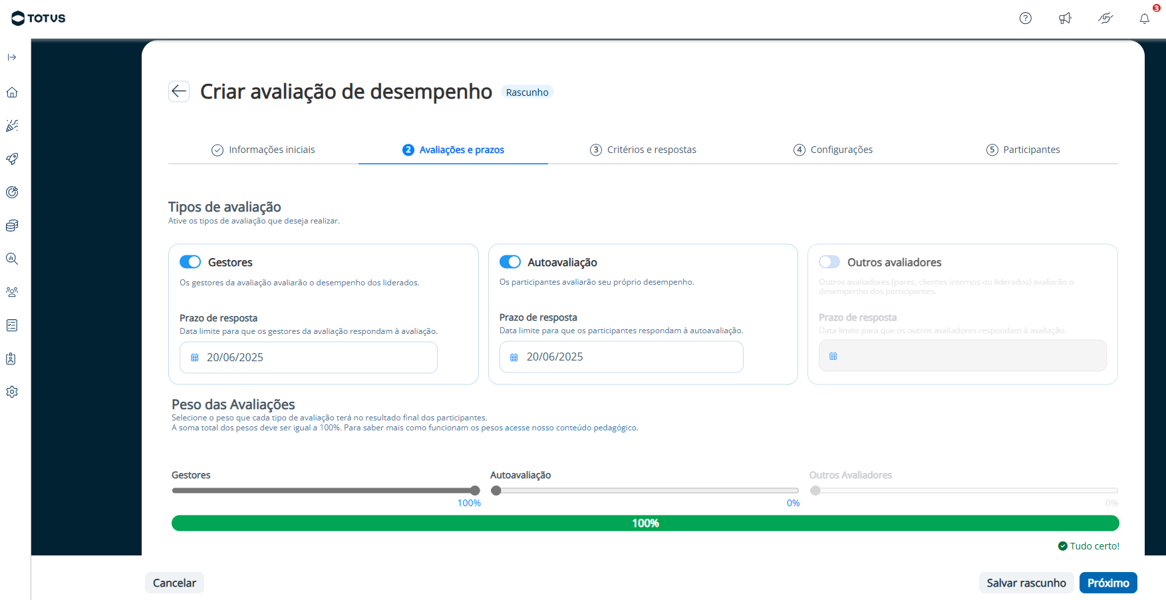Screen dimensions: 1166x600
Task: Open the help question mark icon
Action: click(1025, 19)
